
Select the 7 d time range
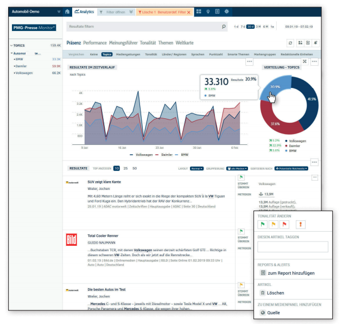(243, 27)
